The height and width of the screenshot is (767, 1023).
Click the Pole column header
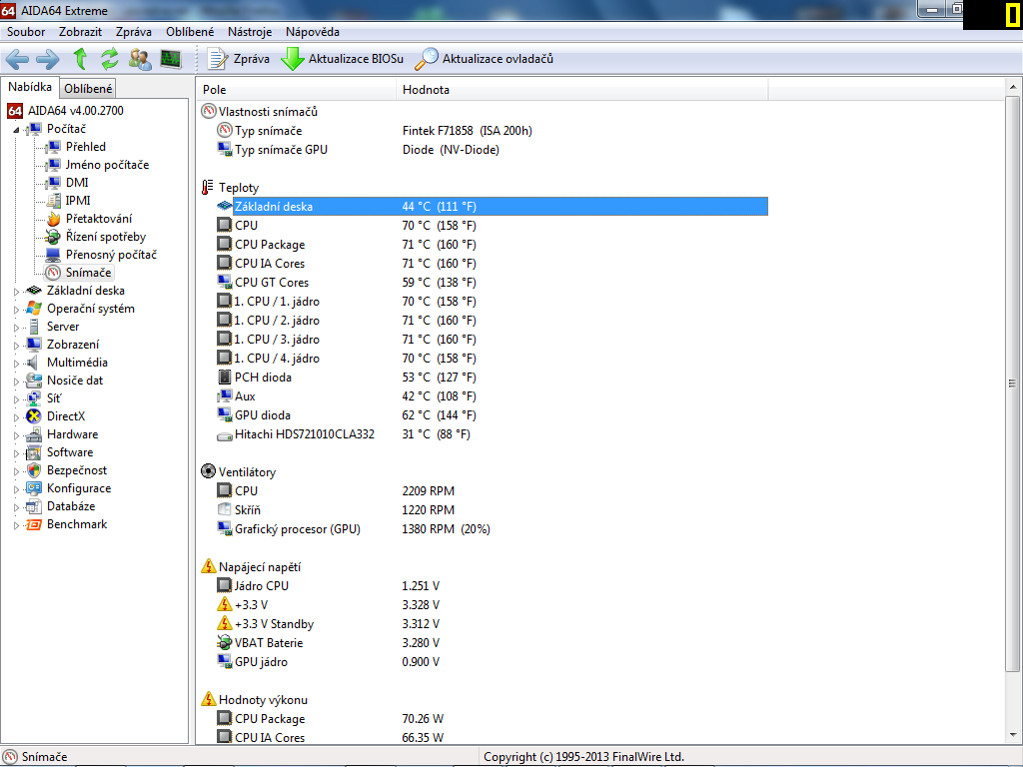pos(296,90)
